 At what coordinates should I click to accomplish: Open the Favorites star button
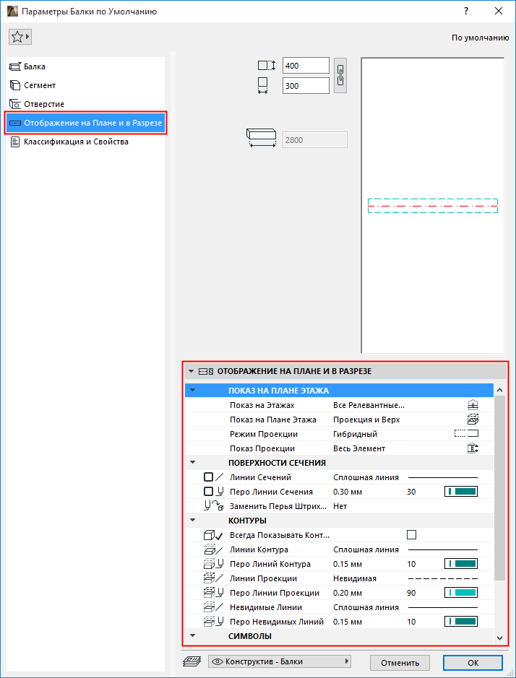click(20, 38)
